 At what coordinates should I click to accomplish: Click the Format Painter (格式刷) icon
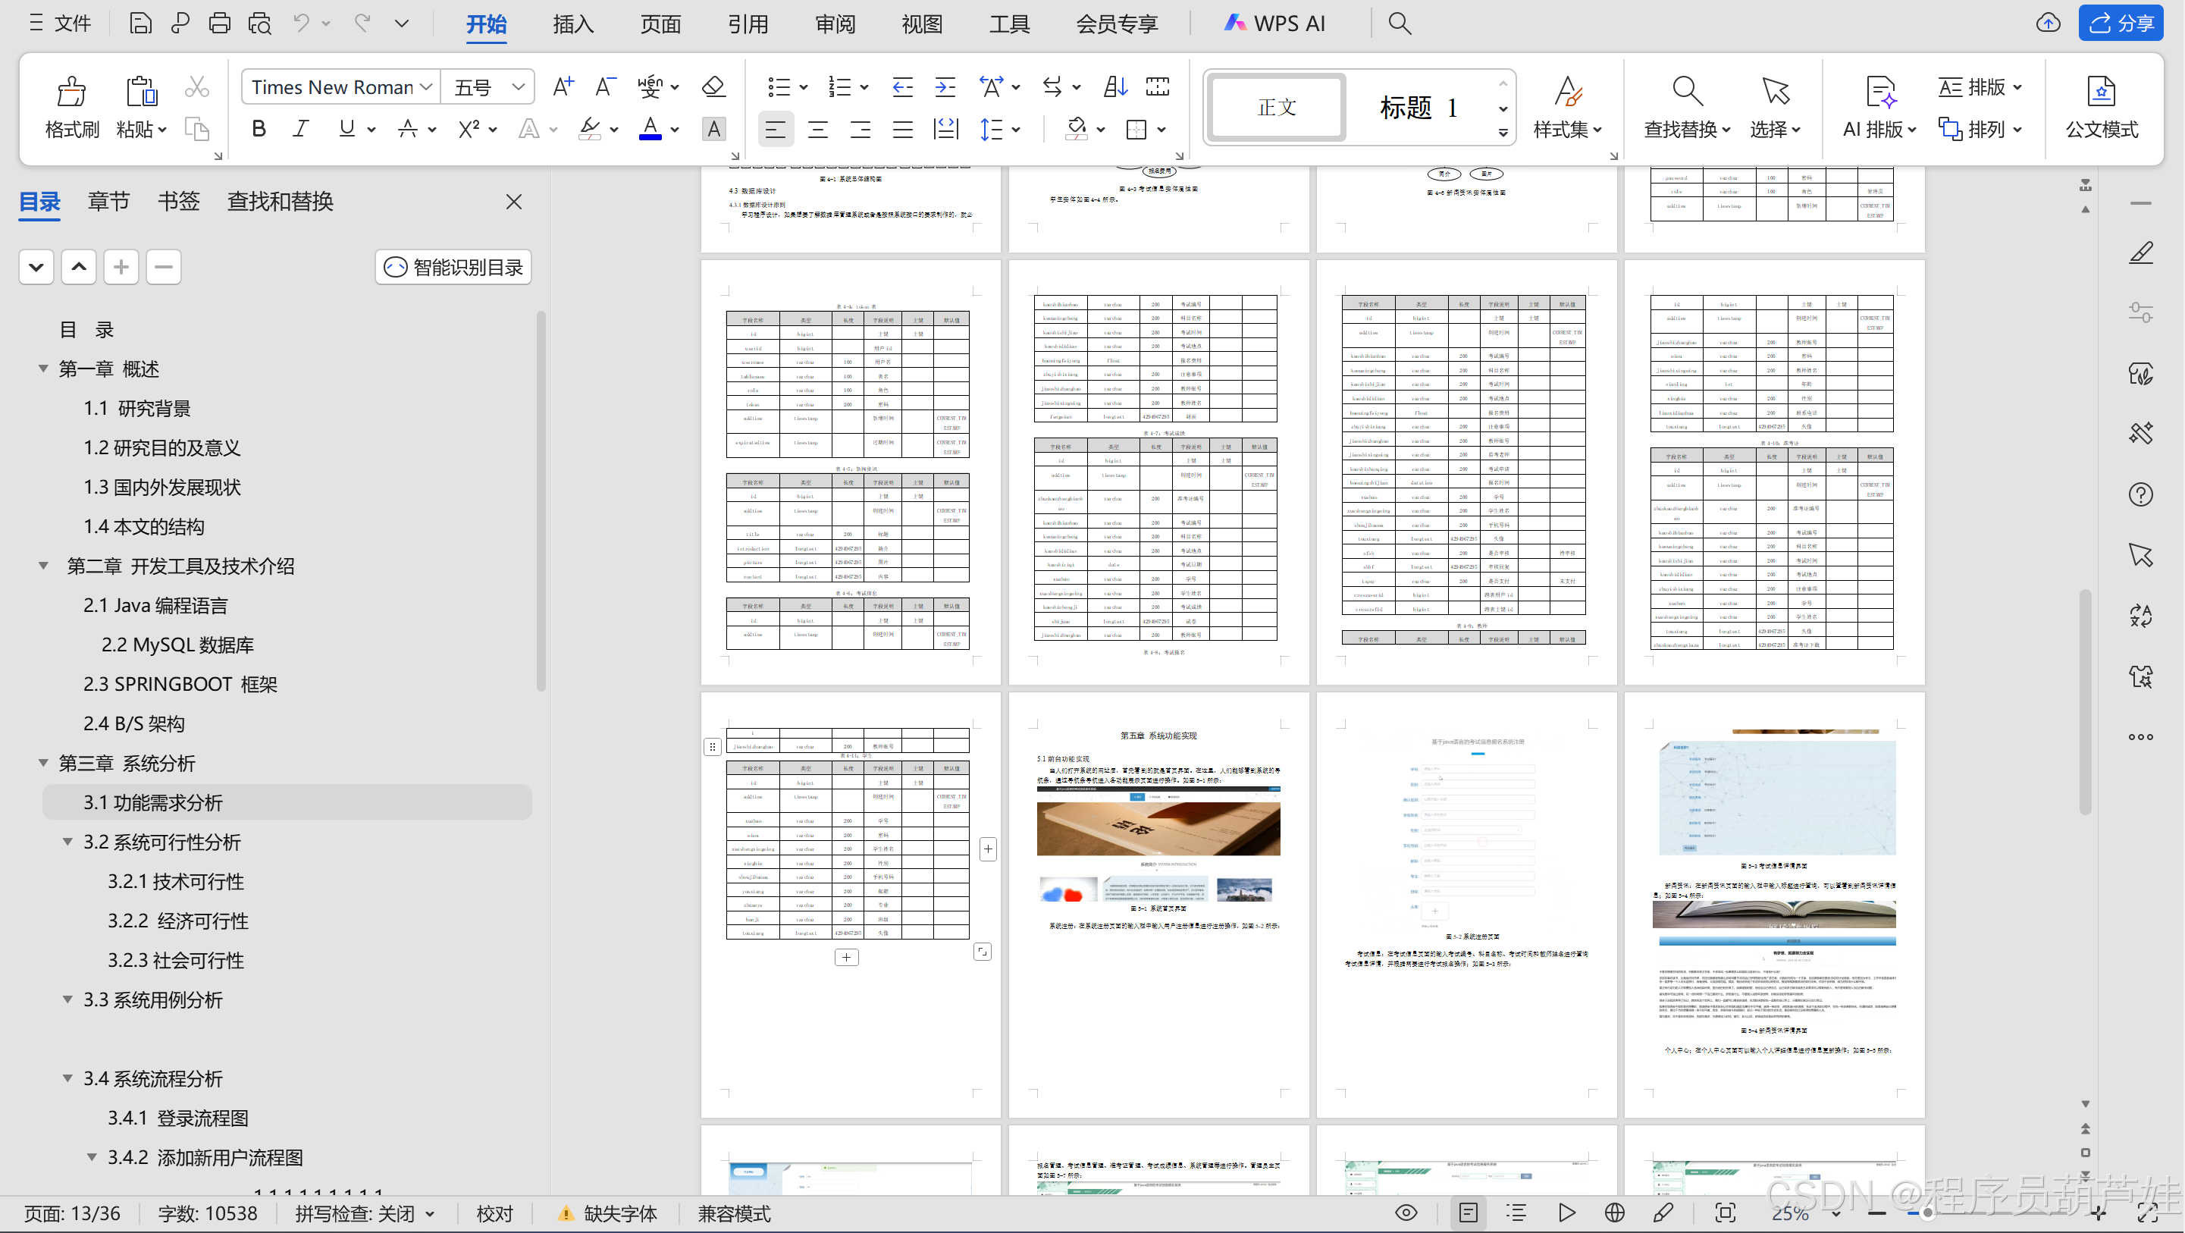pos(71,92)
